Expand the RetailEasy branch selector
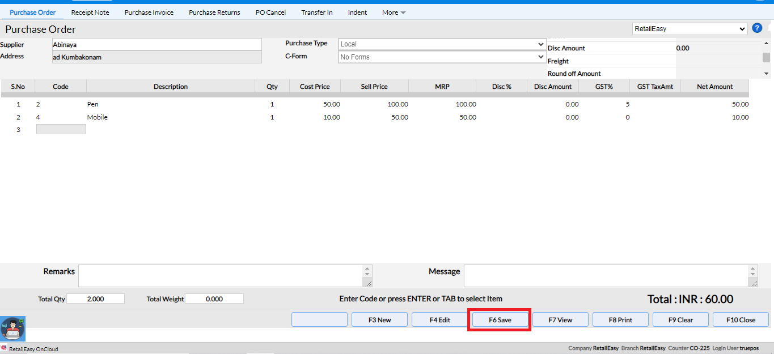 tap(690, 29)
